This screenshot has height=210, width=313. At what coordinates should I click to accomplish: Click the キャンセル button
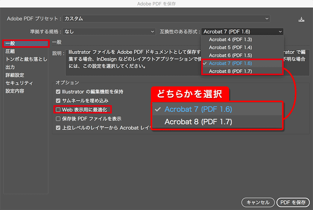pyautogui.click(x=258, y=202)
